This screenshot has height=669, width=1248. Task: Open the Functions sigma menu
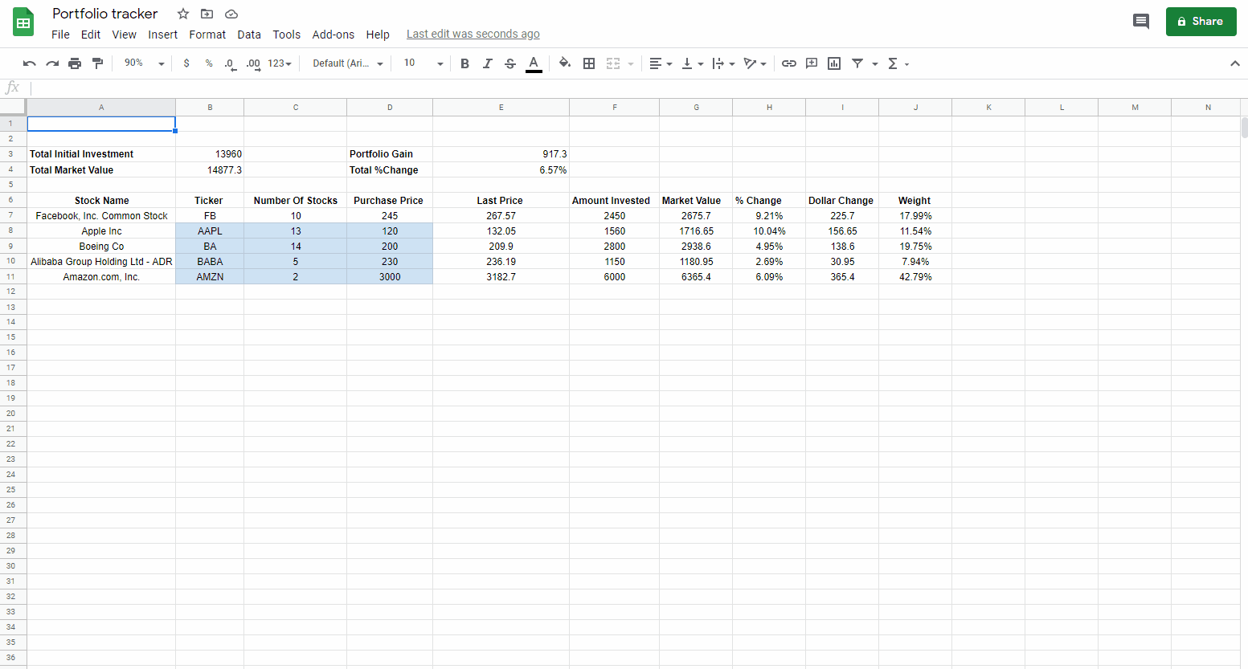(898, 63)
